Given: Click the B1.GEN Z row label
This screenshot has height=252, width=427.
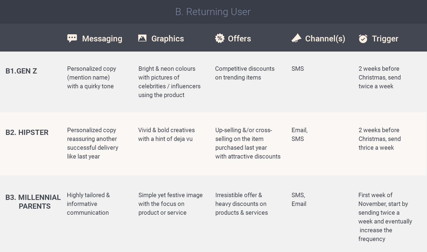Looking at the screenshot, I should click(x=21, y=71).
